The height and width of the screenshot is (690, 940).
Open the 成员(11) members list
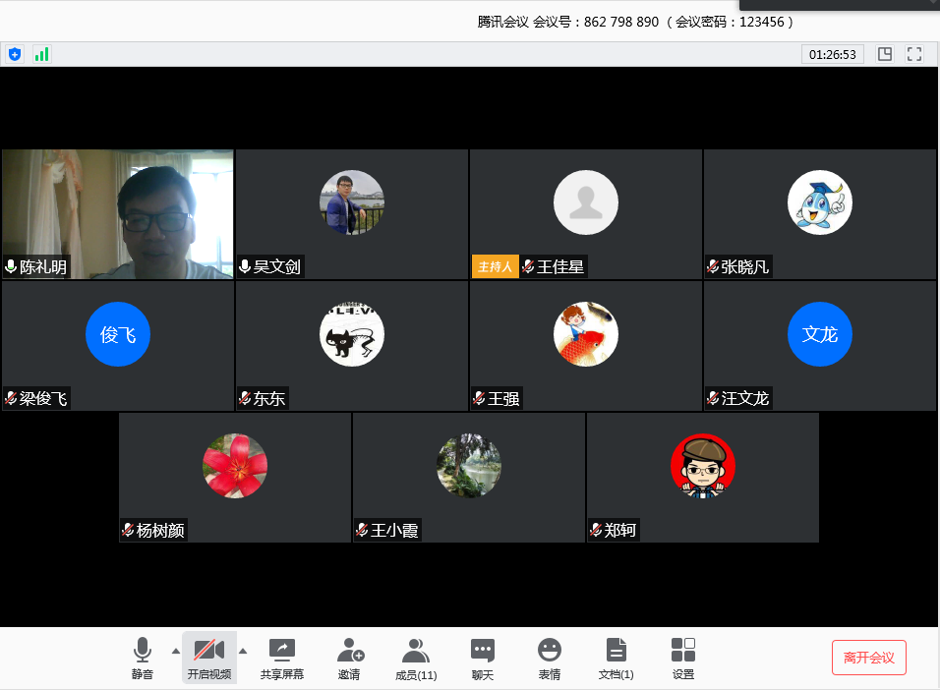(x=416, y=659)
